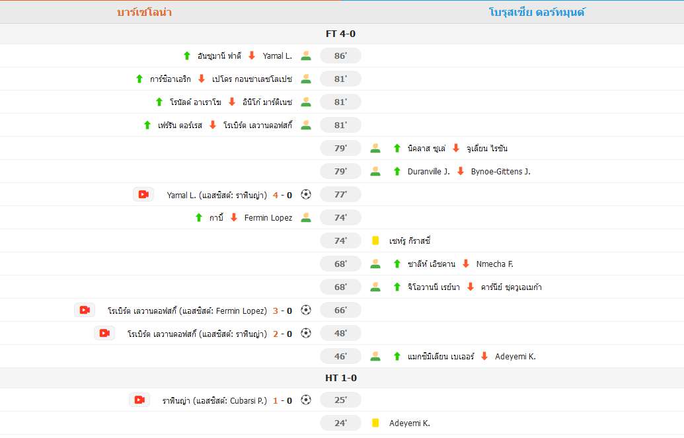Click green up arrow beside อันซูมานี ฟาตี
This screenshot has height=438, width=684.
187,56
